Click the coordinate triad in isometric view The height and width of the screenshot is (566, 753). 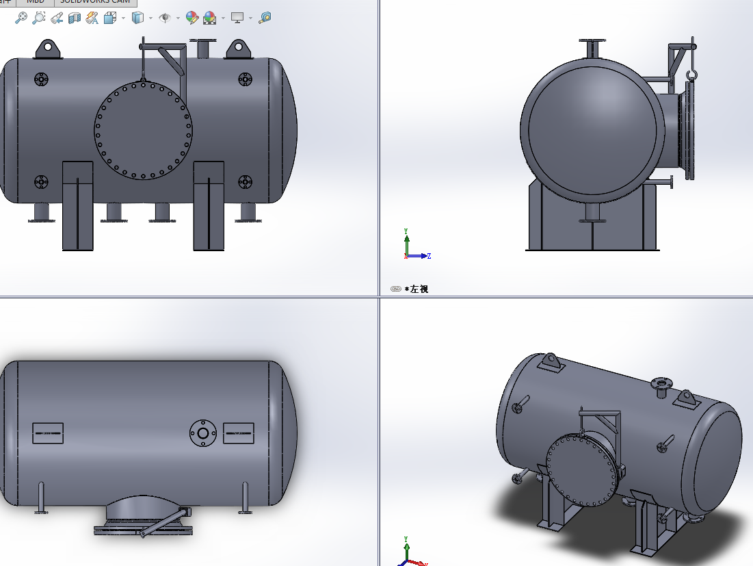click(412, 552)
